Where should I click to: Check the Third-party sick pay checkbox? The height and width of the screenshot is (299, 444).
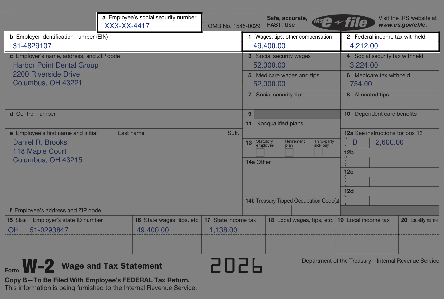click(x=318, y=152)
